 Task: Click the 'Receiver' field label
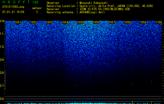(x=53, y=9)
